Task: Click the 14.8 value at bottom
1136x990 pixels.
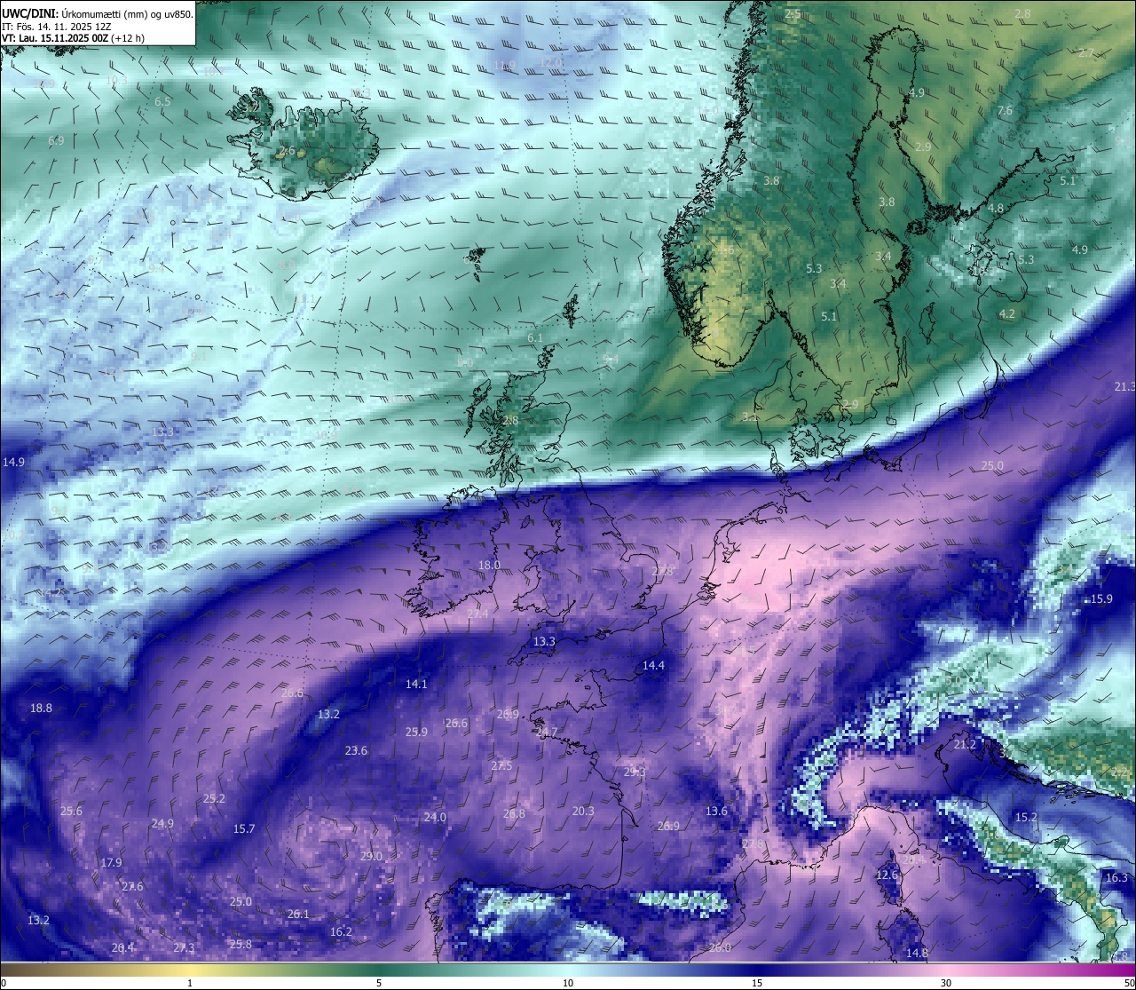Action: tap(917, 954)
